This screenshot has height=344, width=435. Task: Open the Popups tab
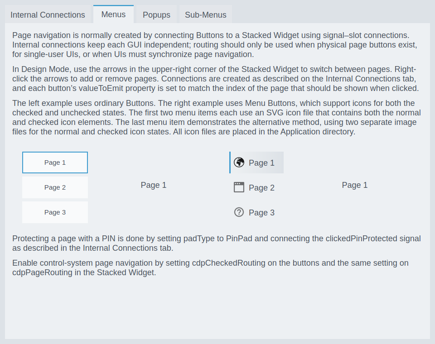pos(156,15)
